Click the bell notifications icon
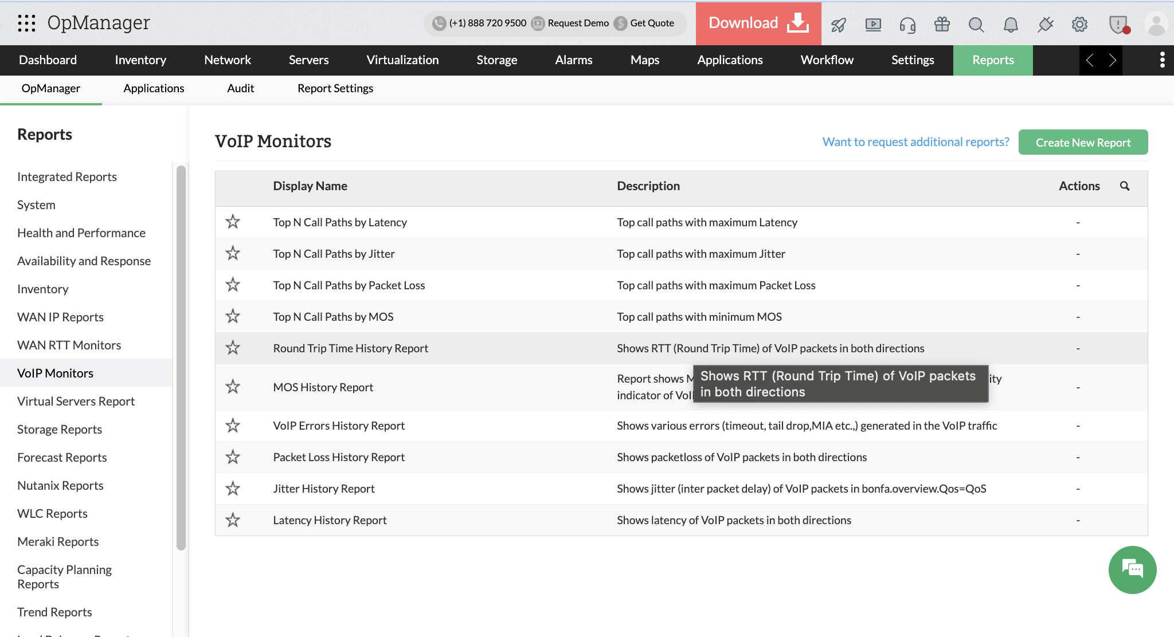This screenshot has width=1174, height=637. click(x=1011, y=25)
